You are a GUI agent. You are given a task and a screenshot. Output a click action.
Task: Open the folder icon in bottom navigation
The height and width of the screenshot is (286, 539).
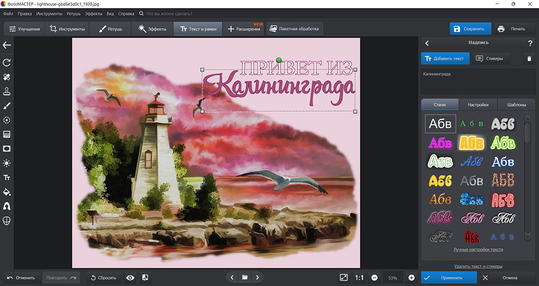click(x=245, y=277)
